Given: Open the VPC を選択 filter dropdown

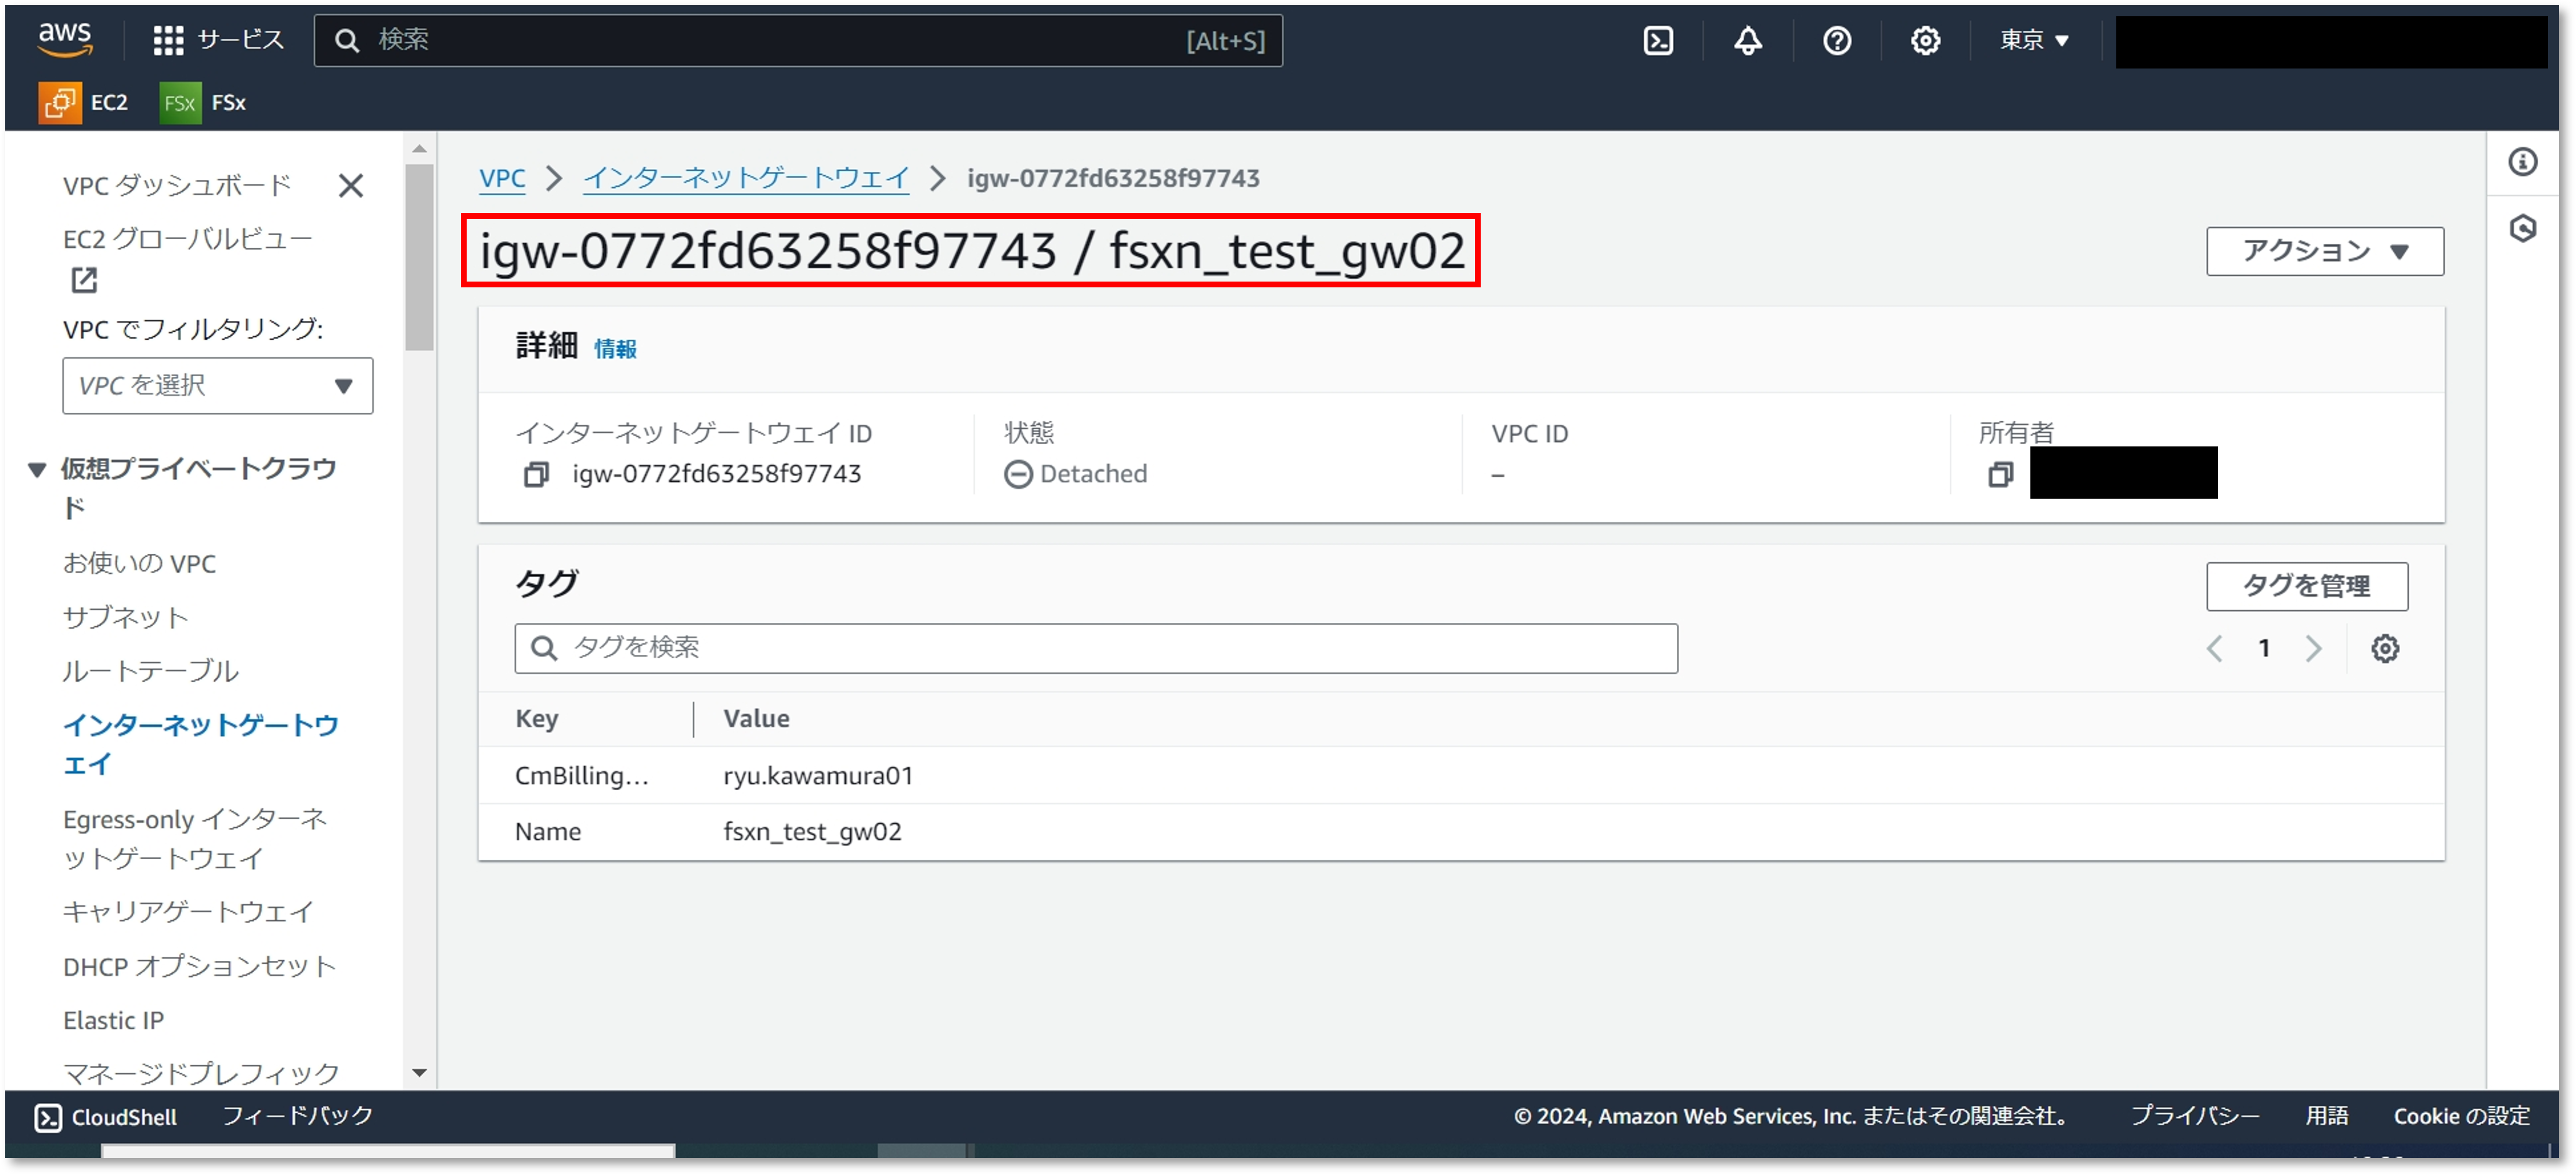Looking at the screenshot, I should 217,385.
